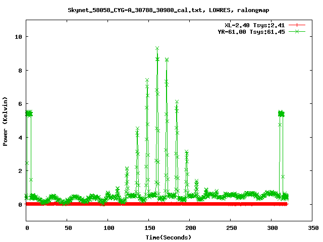Click the y-axis tick label 4
The width and height of the screenshot is (323, 242).
click(20, 138)
